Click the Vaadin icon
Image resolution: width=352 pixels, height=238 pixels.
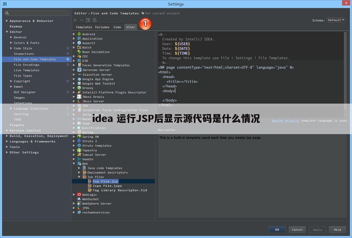pos(79,159)
